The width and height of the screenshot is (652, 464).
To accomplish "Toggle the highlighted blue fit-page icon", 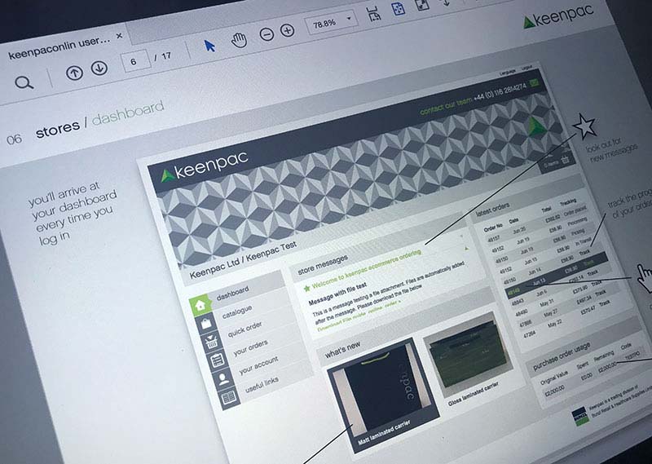I will click(x=399, y=9).
